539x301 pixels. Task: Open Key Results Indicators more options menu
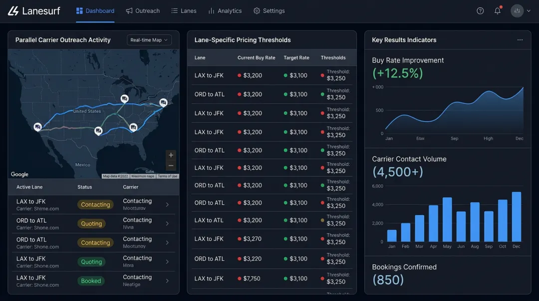coord(520,40)
